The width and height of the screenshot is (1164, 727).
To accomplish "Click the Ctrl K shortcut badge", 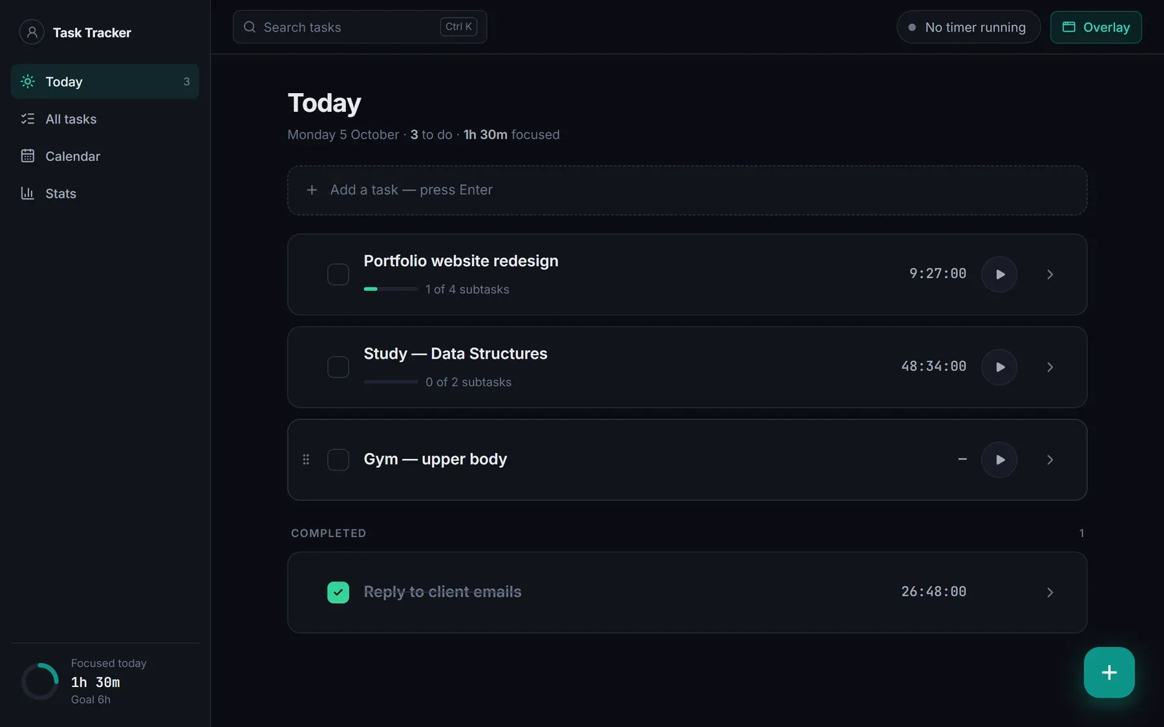I will pos(458,26).
